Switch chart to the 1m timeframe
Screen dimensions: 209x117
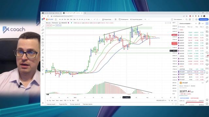(x=60, y=19)
